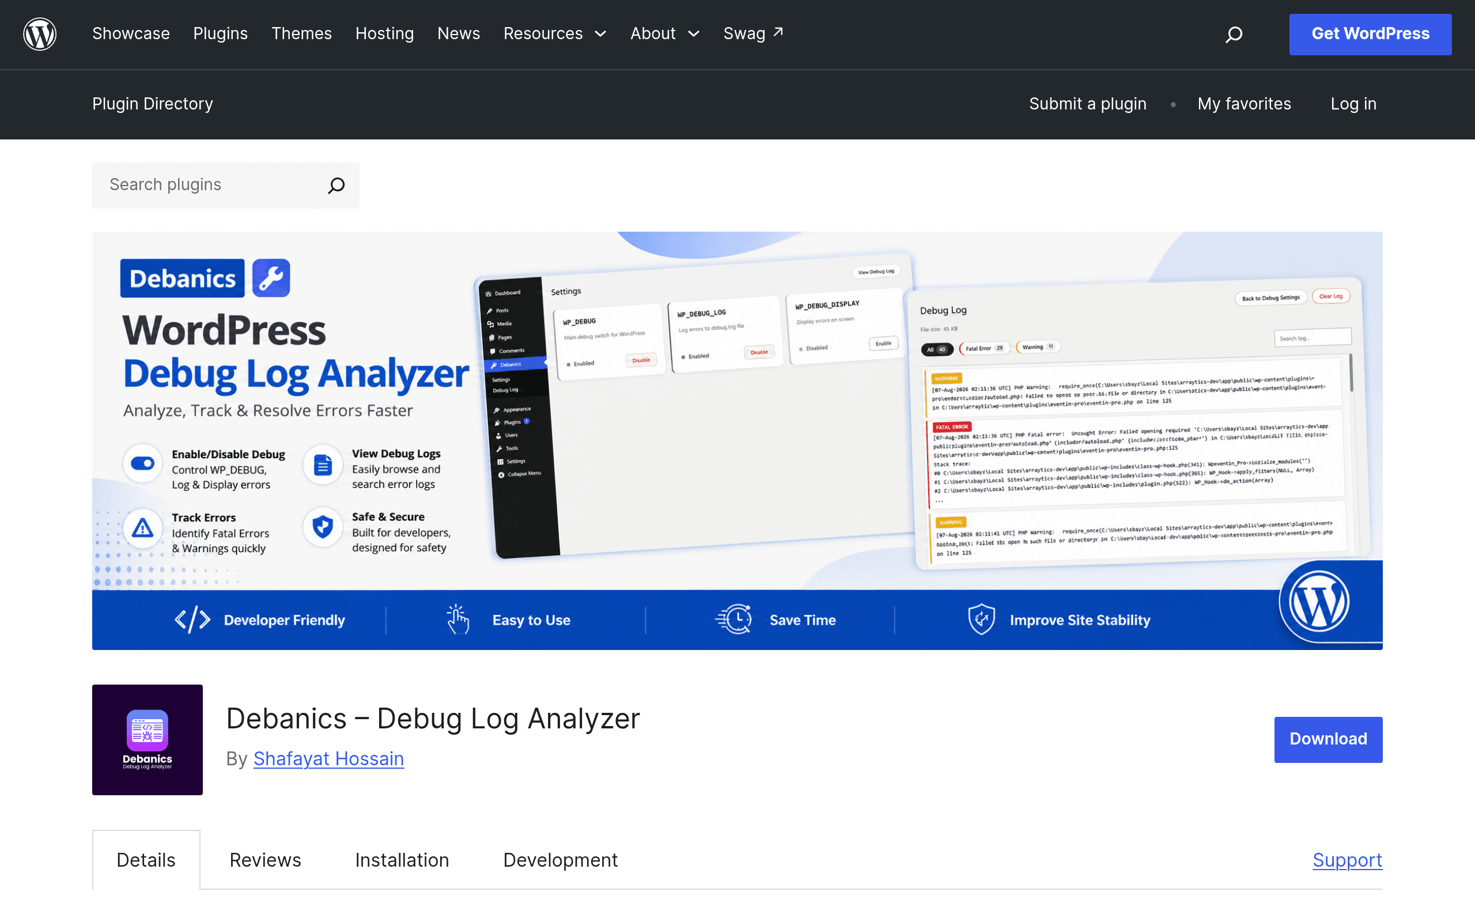Open the My favorites link
1475x922 pixels.
[x=1244, y=104]
